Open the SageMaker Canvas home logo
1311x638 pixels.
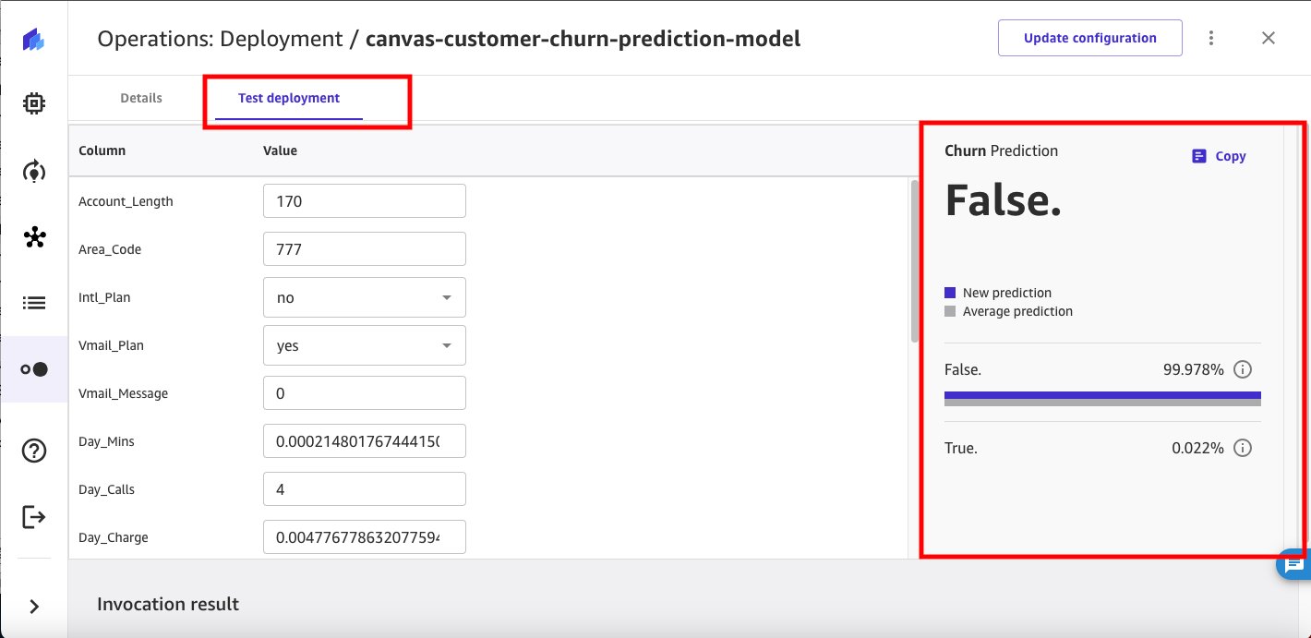[x=34, y=40]
